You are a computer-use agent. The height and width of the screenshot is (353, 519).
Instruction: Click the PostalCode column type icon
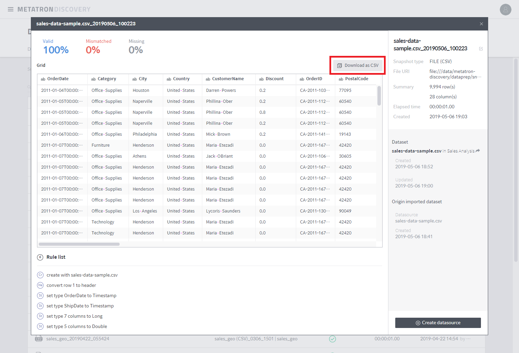point(341,79)
